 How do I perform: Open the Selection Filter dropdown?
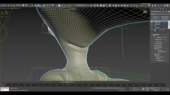click(x=19, y=5)
